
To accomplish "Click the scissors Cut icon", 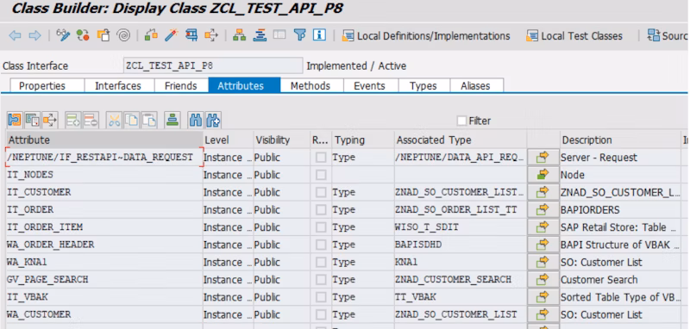I will click(115, 120).
